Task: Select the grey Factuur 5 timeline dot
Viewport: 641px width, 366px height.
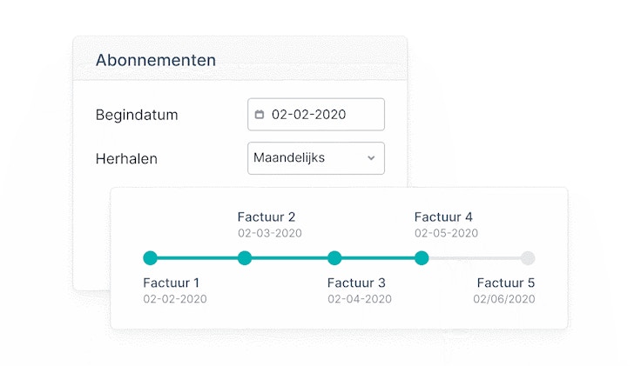Action: [x=528, y=257]
